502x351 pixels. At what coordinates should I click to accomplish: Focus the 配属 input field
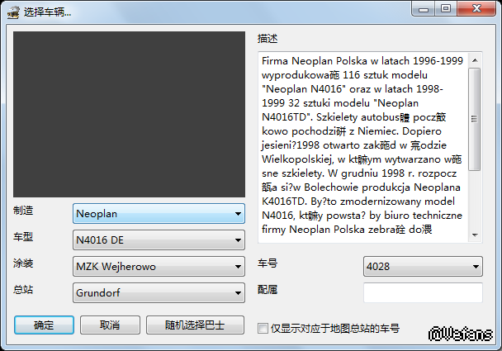coord(423,292)
